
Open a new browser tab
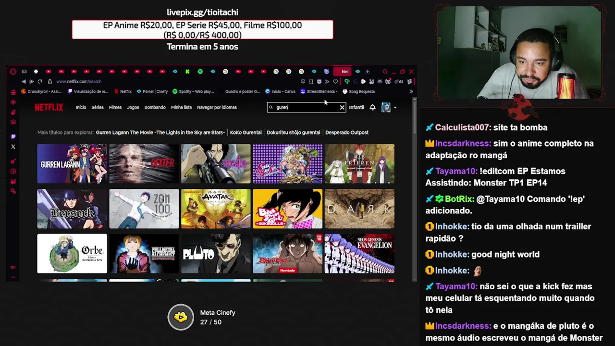tap(368, 72)
